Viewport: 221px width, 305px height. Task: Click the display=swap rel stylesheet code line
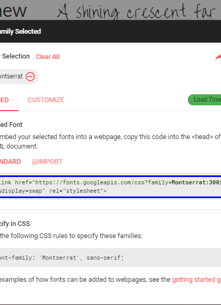coord(53,191)
